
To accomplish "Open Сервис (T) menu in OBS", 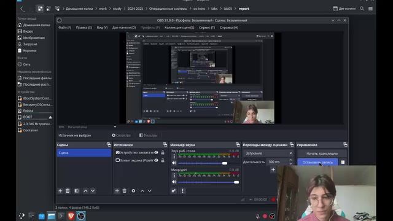I will point(207,28).
